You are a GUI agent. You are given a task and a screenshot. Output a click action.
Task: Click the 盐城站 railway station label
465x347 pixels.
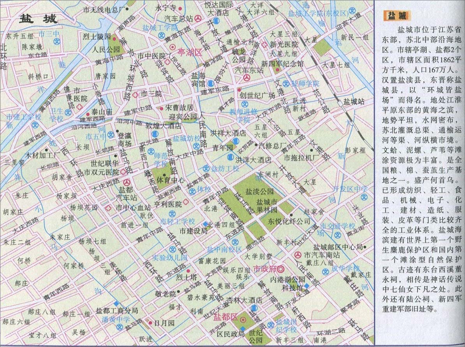354,102
